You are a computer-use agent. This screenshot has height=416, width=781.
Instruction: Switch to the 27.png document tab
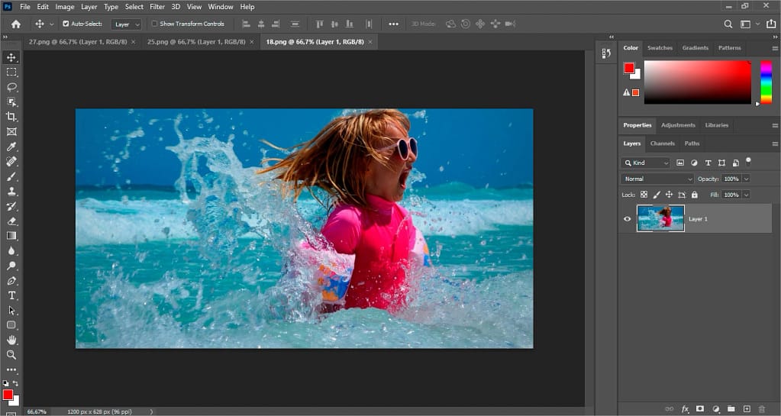pyautogui.click(x=78, y=42)
